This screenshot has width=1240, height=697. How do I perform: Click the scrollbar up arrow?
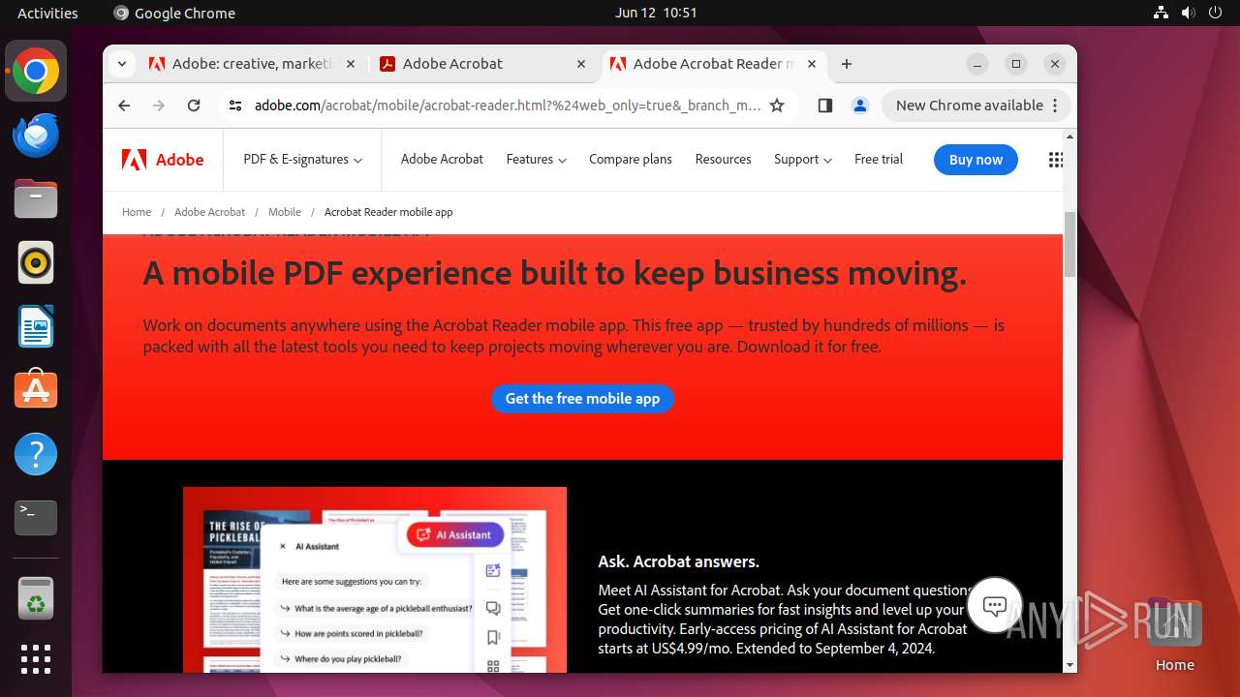click(1069, 136)
